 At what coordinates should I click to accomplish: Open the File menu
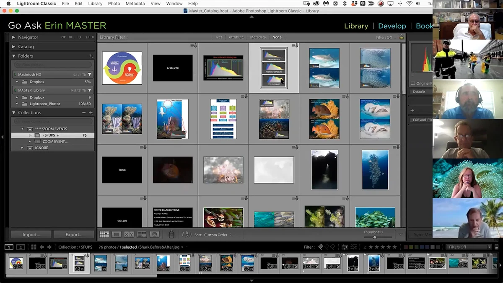pos(65,3)
